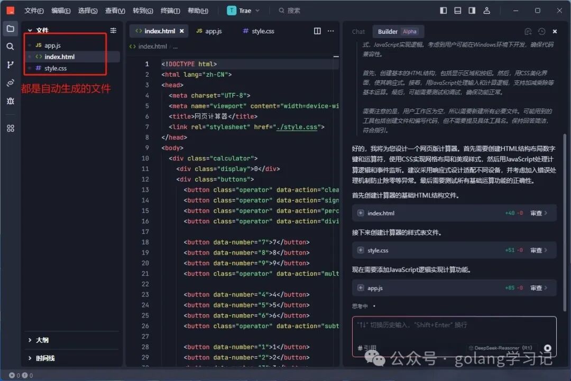This screenshot has height=381, width=571.
Task: Click the 搜索 search box in title bar
Action: 290,11
